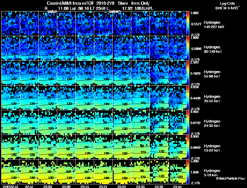
Task: Click the '23:21' time label
Action: pos(103,186)
